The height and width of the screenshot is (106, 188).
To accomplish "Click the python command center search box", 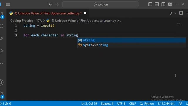I will pos(100,4).
